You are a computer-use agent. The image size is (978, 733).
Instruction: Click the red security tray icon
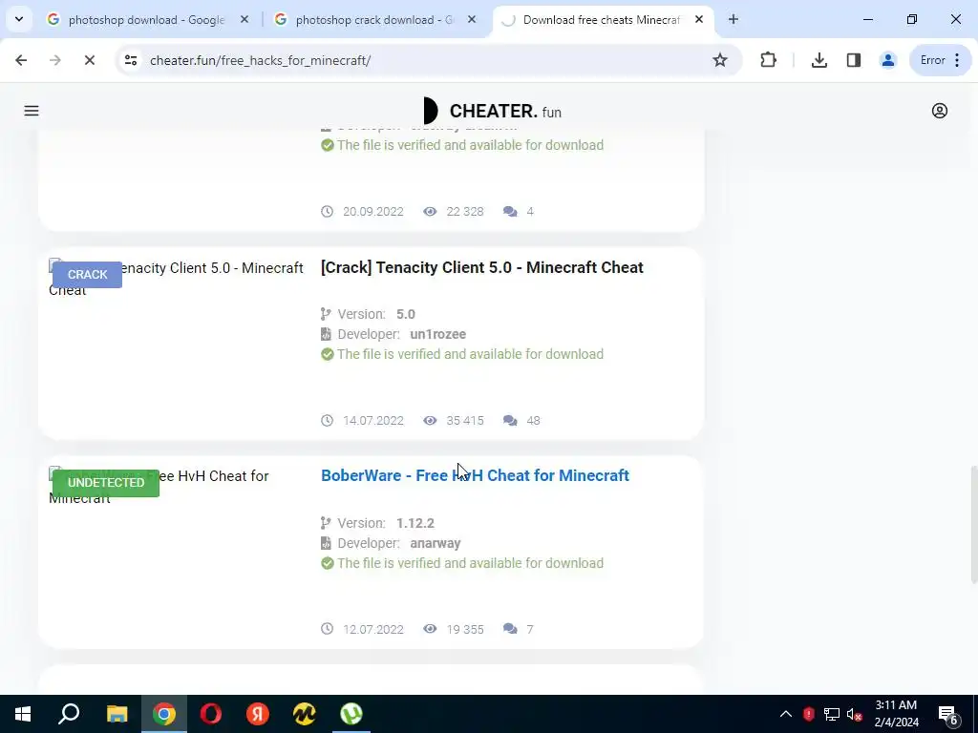tap(808, 714)
